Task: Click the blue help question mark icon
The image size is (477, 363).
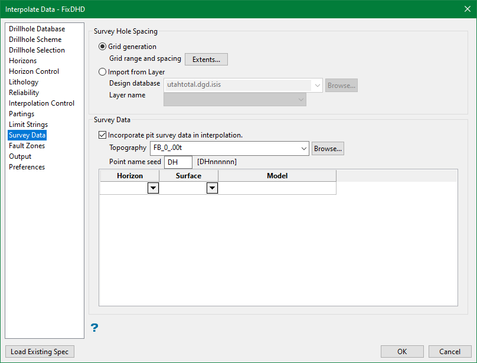Action: point(94,328)
